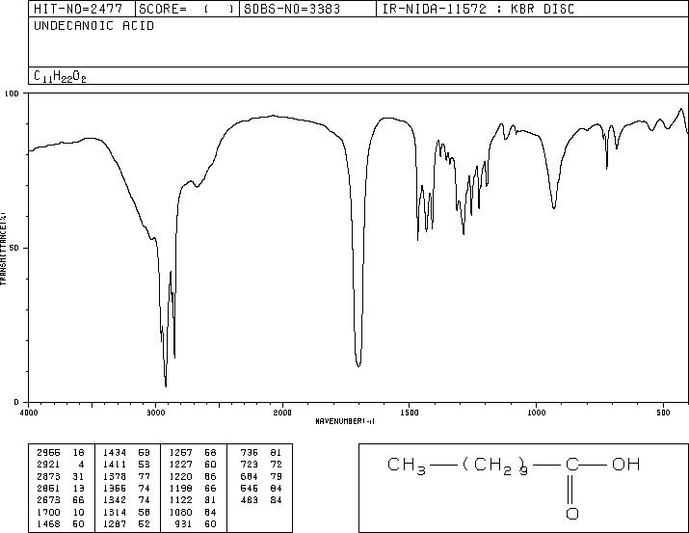The height and width of the screenshot is (533, 689).
Task: Click the HIT-NO=2477 header cell
Action: (81, 9)
